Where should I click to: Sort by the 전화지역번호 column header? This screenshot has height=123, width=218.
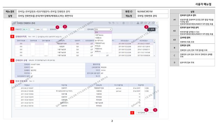pos(21,40)
